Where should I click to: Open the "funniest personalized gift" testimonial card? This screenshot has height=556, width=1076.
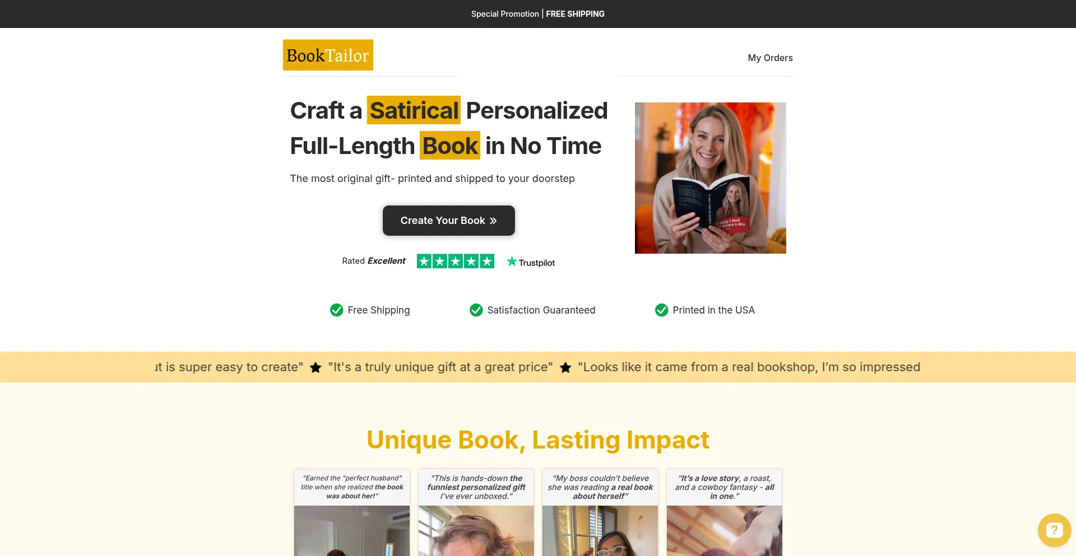(x=476, y=512)
